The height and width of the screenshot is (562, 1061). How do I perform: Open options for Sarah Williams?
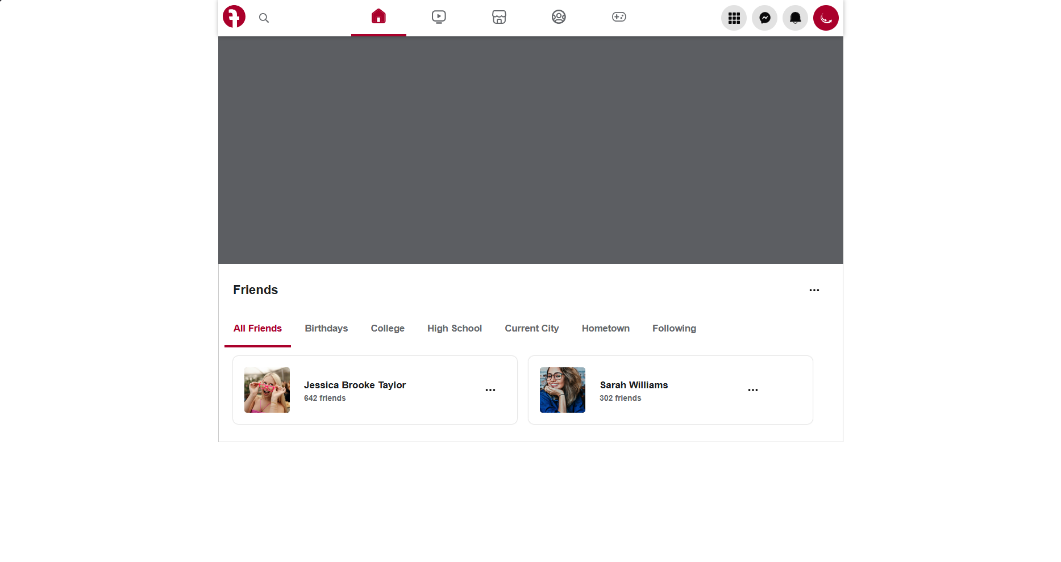click(753, 390)
